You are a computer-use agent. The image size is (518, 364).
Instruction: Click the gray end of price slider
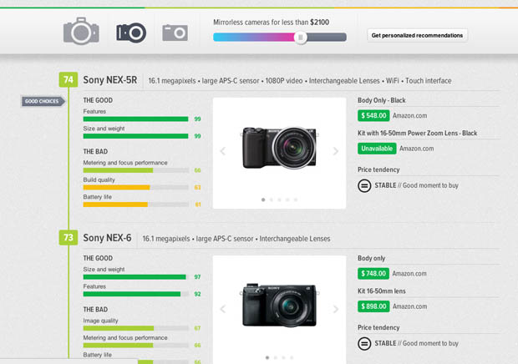click(327, 37)
